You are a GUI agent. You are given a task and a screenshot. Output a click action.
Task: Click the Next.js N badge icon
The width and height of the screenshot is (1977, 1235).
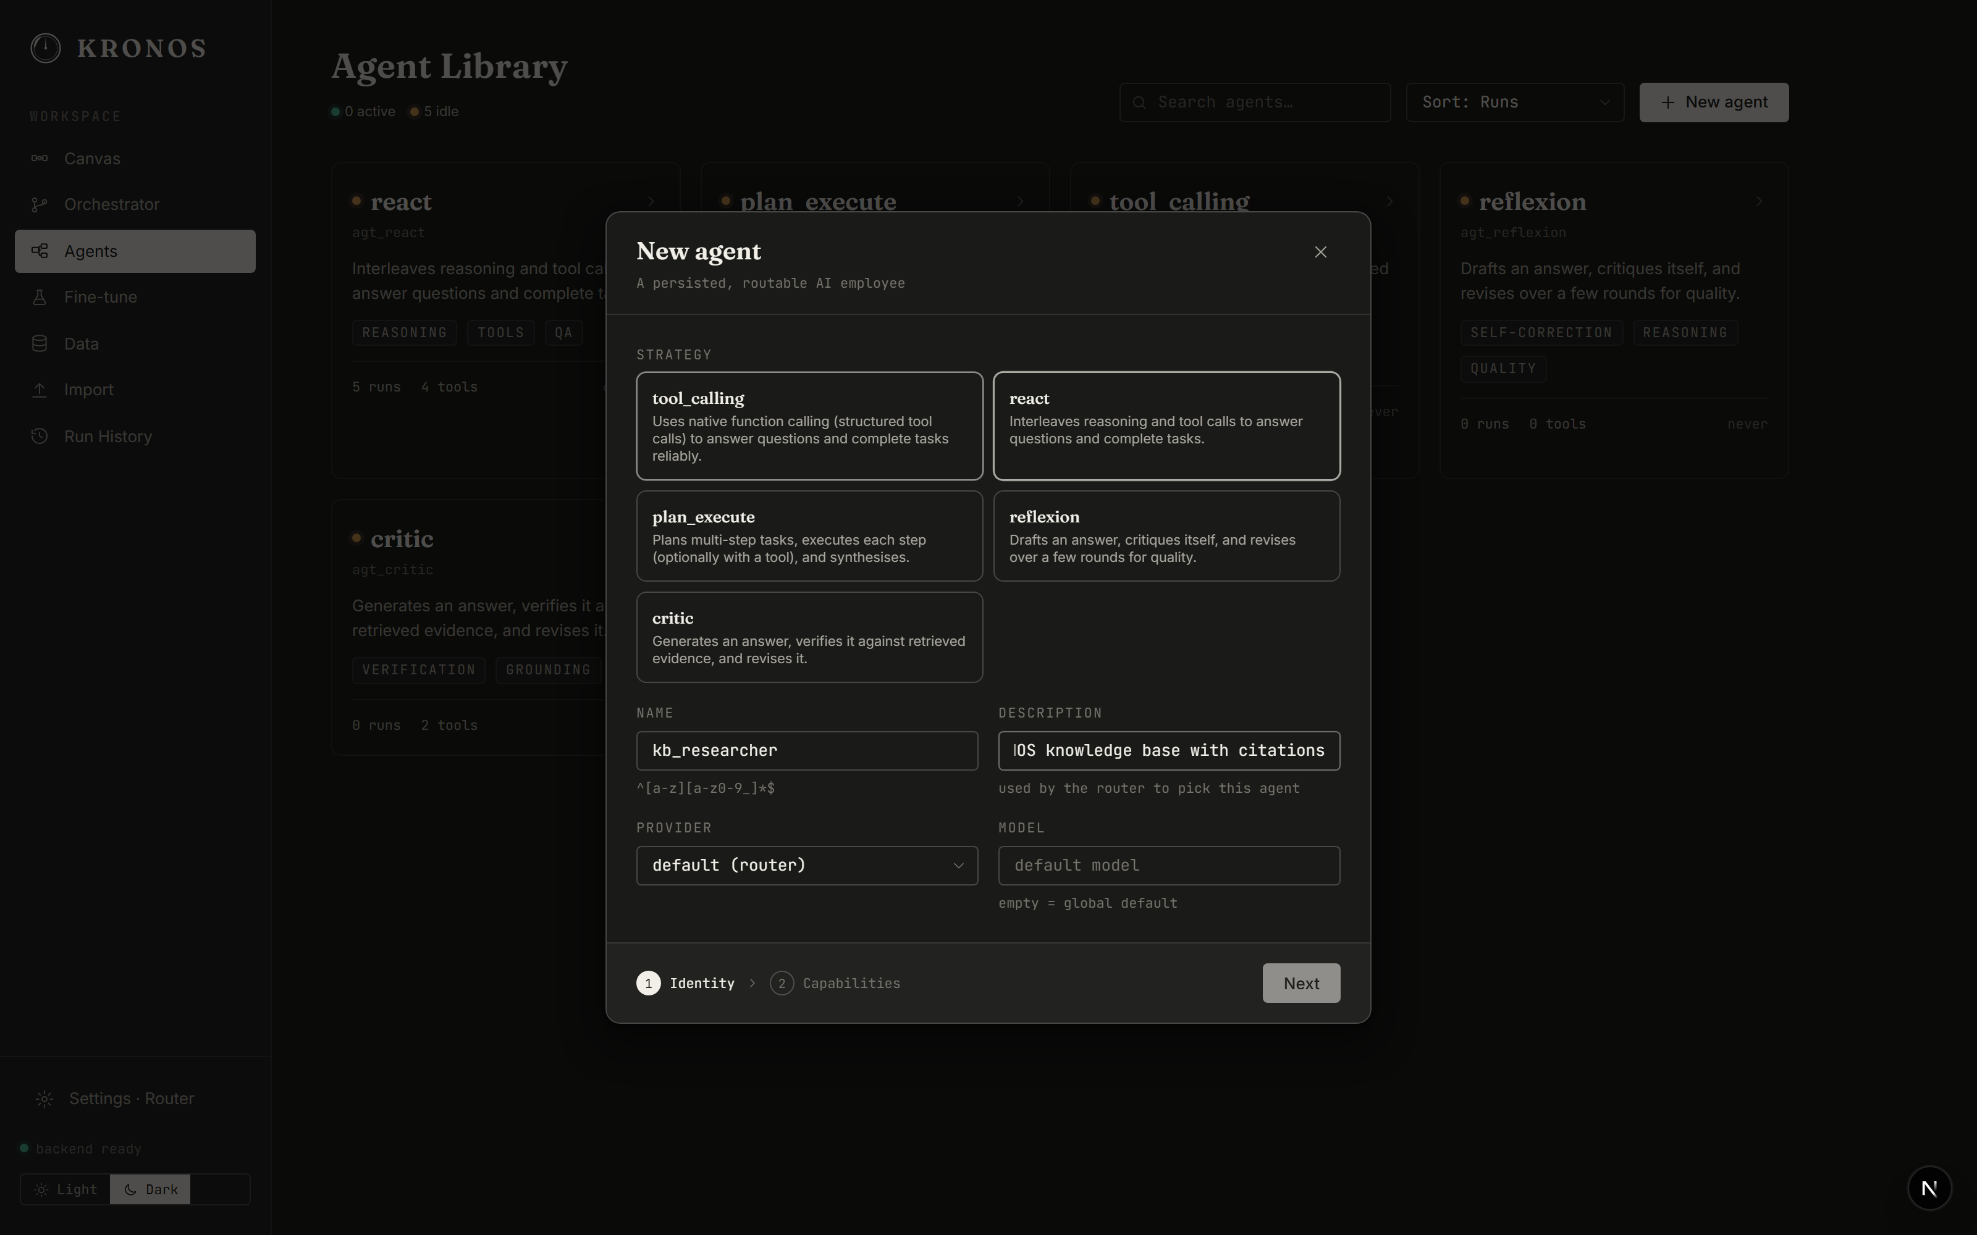[1929, 1187]
